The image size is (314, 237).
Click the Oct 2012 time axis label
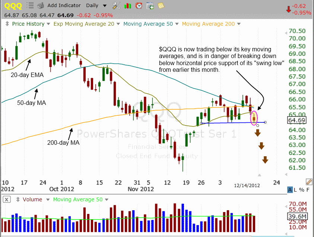click(62, 189)
